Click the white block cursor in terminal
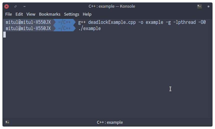 4,35
